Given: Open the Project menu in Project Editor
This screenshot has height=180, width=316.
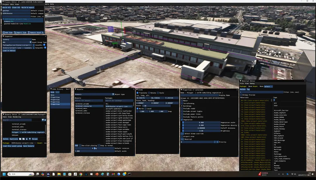Looking at the screenshot, I should [6, 4].
